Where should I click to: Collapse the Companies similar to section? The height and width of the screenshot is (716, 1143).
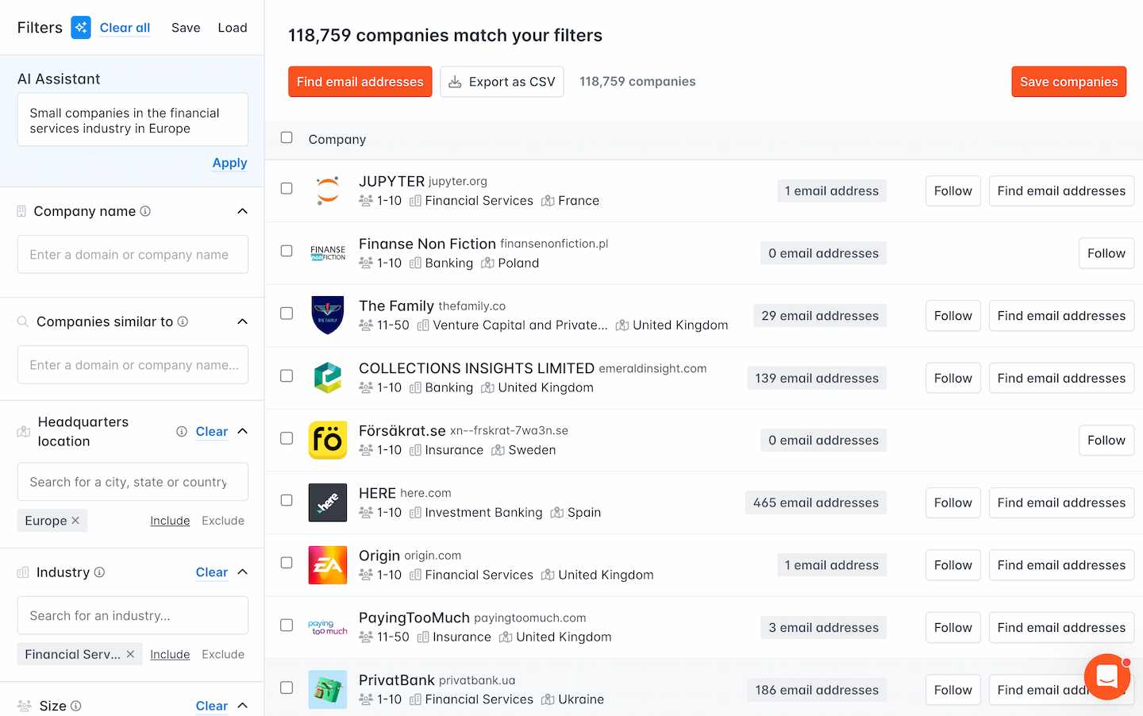point(243,321)
